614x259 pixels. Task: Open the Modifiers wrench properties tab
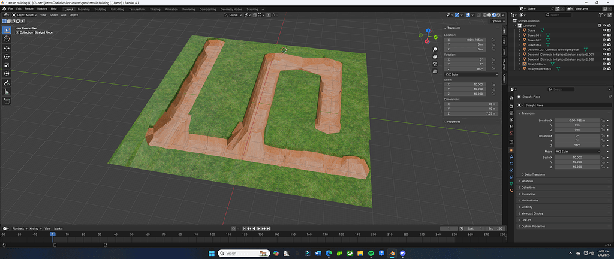pyautogui.click(x=511, y=157)
